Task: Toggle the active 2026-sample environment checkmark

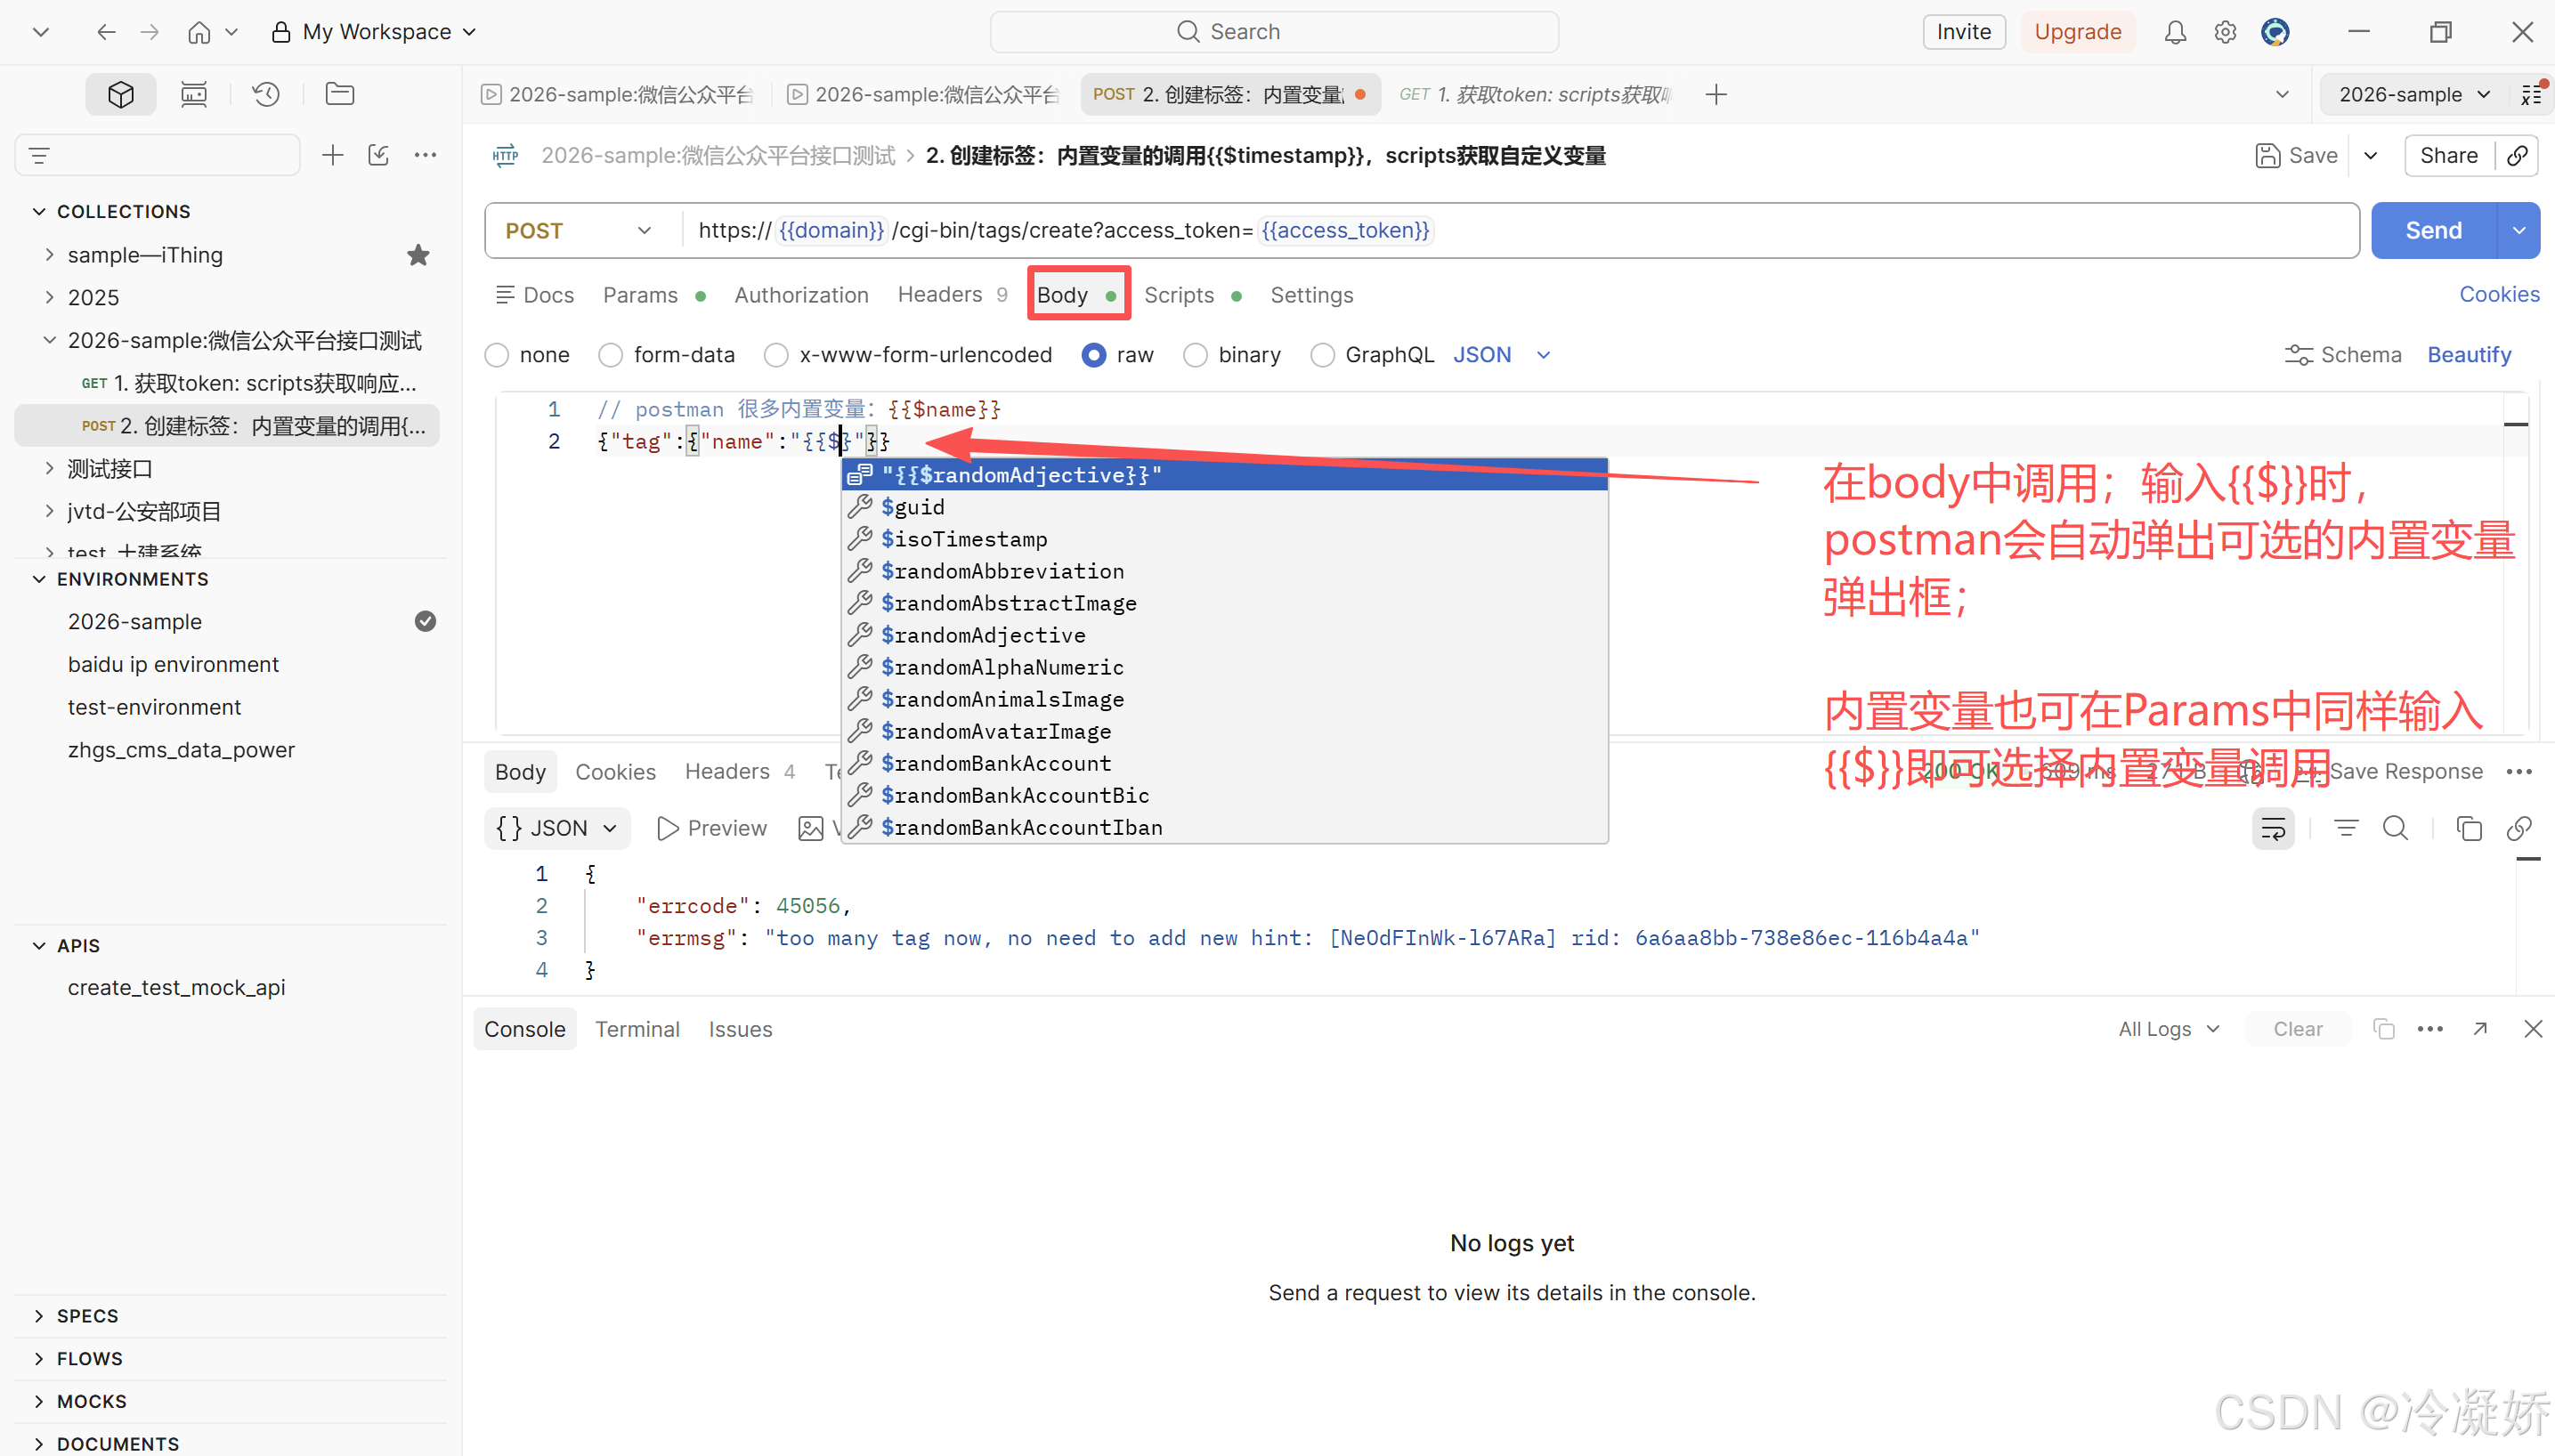Action: pos(425,621)
